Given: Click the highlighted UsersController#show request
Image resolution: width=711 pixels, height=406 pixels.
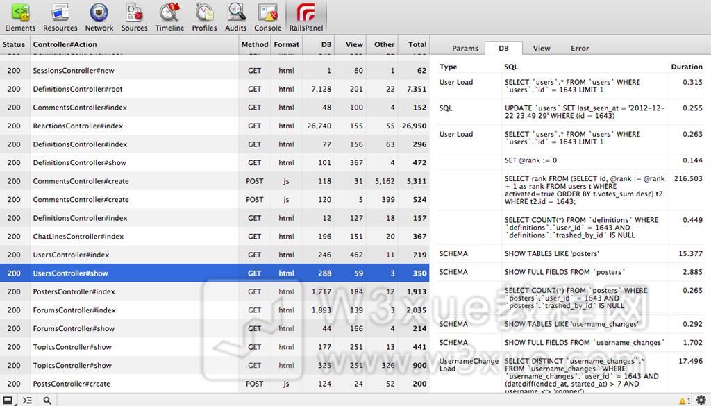Looking at the screenshot, I should 215,273.
